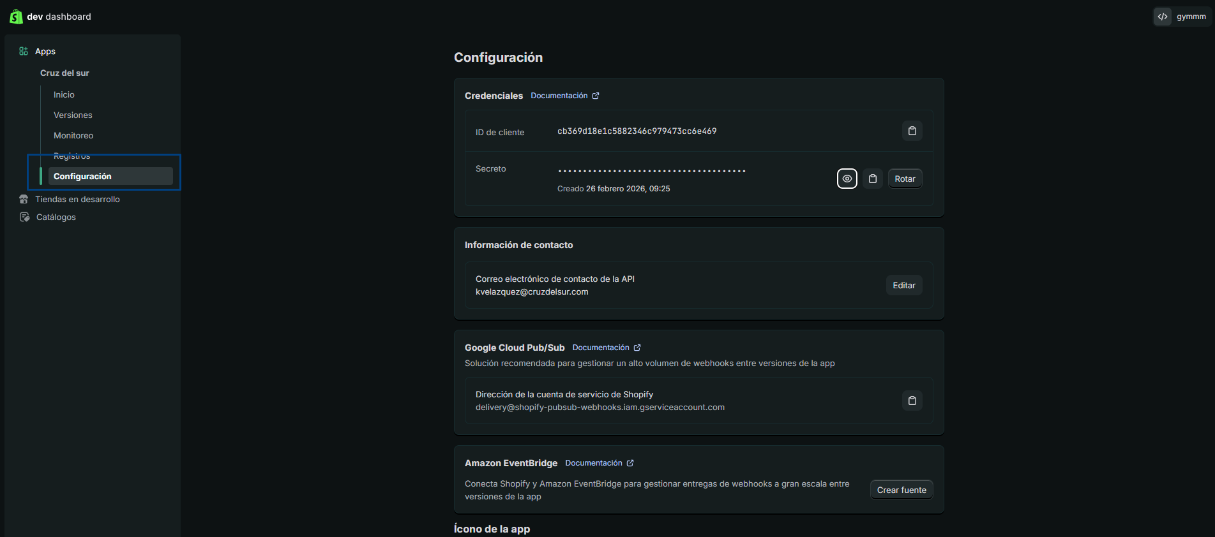Click external link icon by Pub/Sub Documentación
Viewport: 1215px width, 537px height.
[637, 348]
